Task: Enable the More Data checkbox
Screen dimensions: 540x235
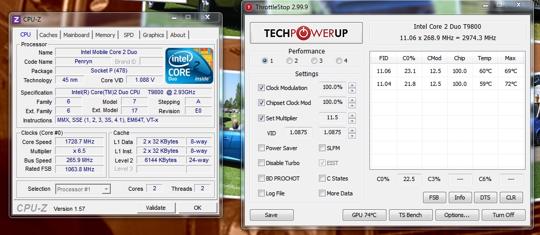Action: coord(322,193)
